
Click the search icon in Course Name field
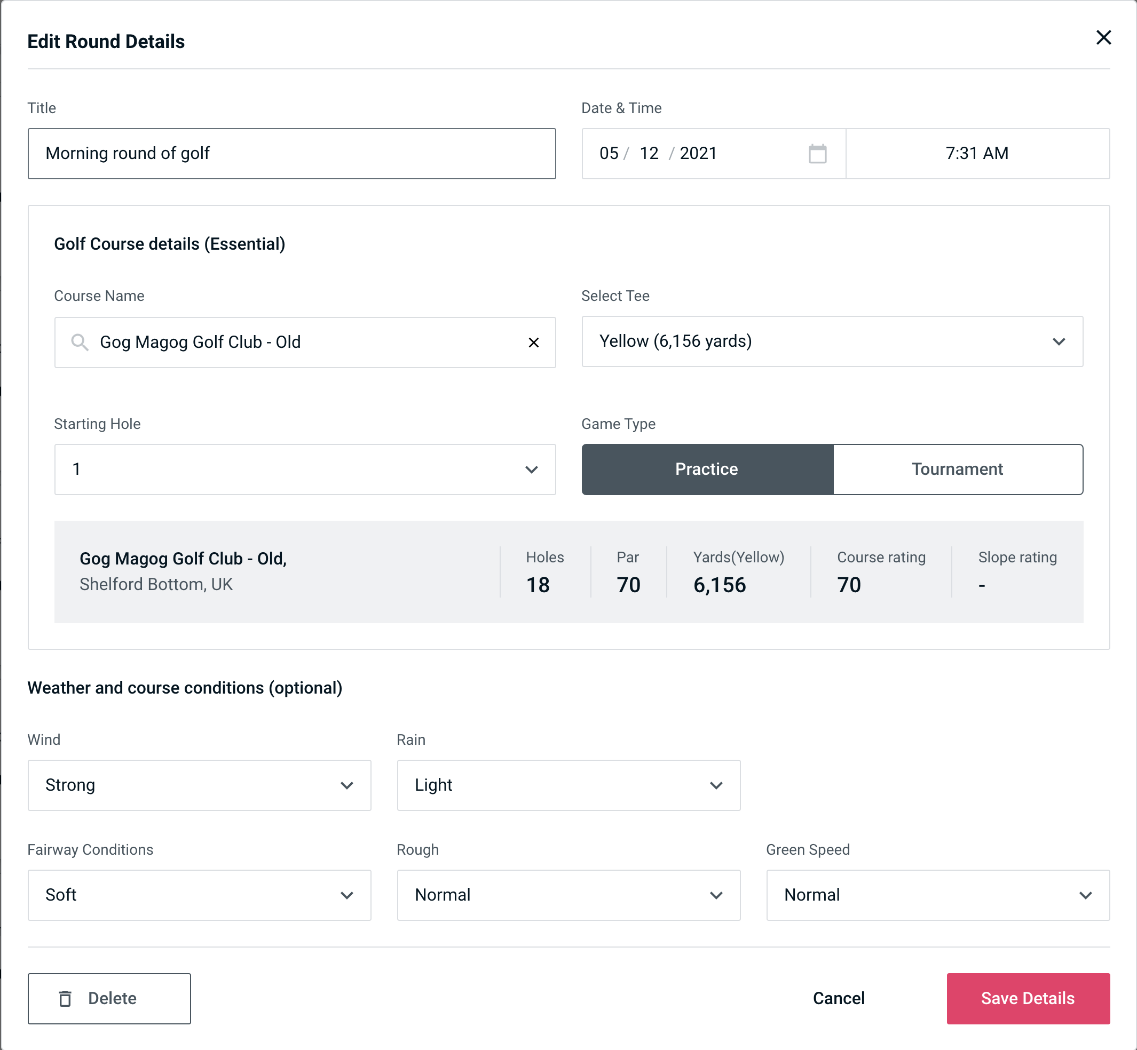pyautogui.click(x=78, y=343)
